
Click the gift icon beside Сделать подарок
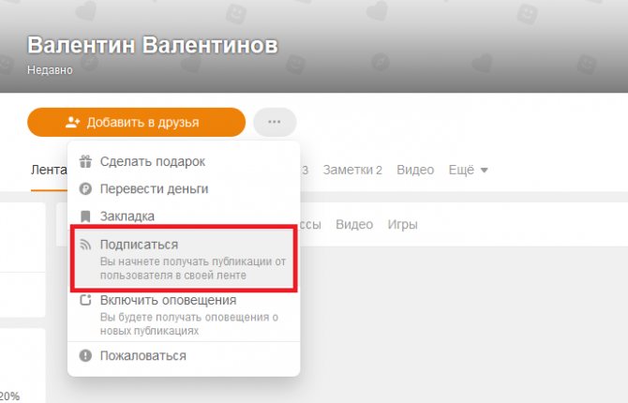tap(85, 161)
